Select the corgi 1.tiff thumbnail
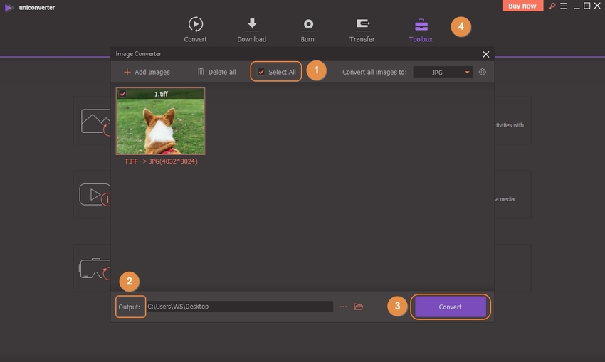This screenshot has height=362, width=605. pos(160,126)
